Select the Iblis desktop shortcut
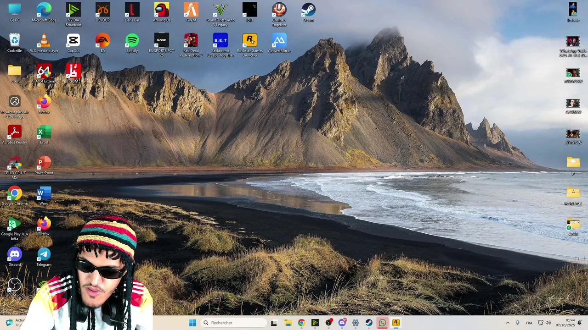Screen dimensions: 588x330 (x=250, y=12)
